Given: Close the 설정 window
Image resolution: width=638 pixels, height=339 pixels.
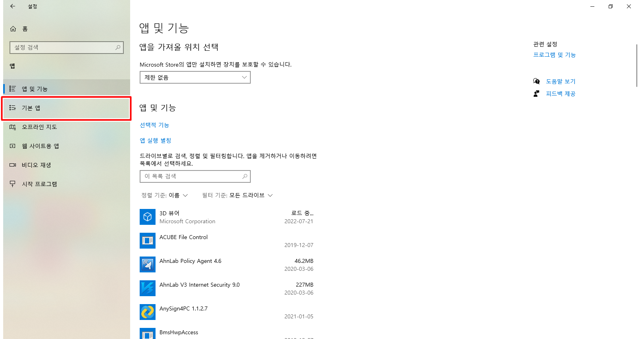Looking at the screenshot, I should [629, 6].
